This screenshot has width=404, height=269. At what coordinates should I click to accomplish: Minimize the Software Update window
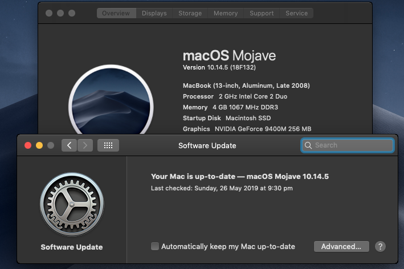[x=39, y=145]
